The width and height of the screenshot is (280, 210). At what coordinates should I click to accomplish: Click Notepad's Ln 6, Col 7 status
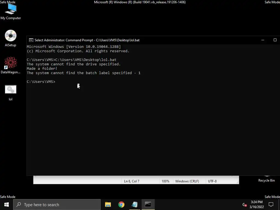tap(132, 181)
